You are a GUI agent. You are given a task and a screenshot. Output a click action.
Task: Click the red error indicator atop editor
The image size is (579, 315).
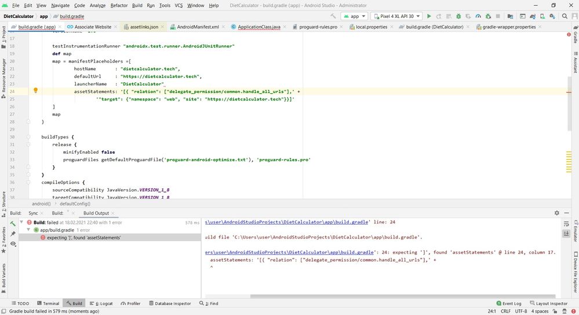(569, 34)
